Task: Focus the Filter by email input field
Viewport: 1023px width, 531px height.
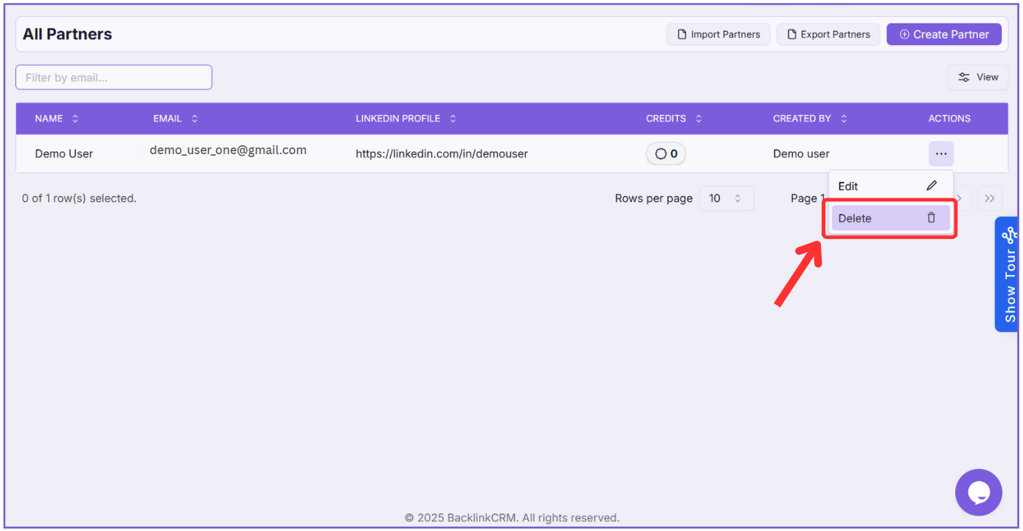Action: click(114, 77)
